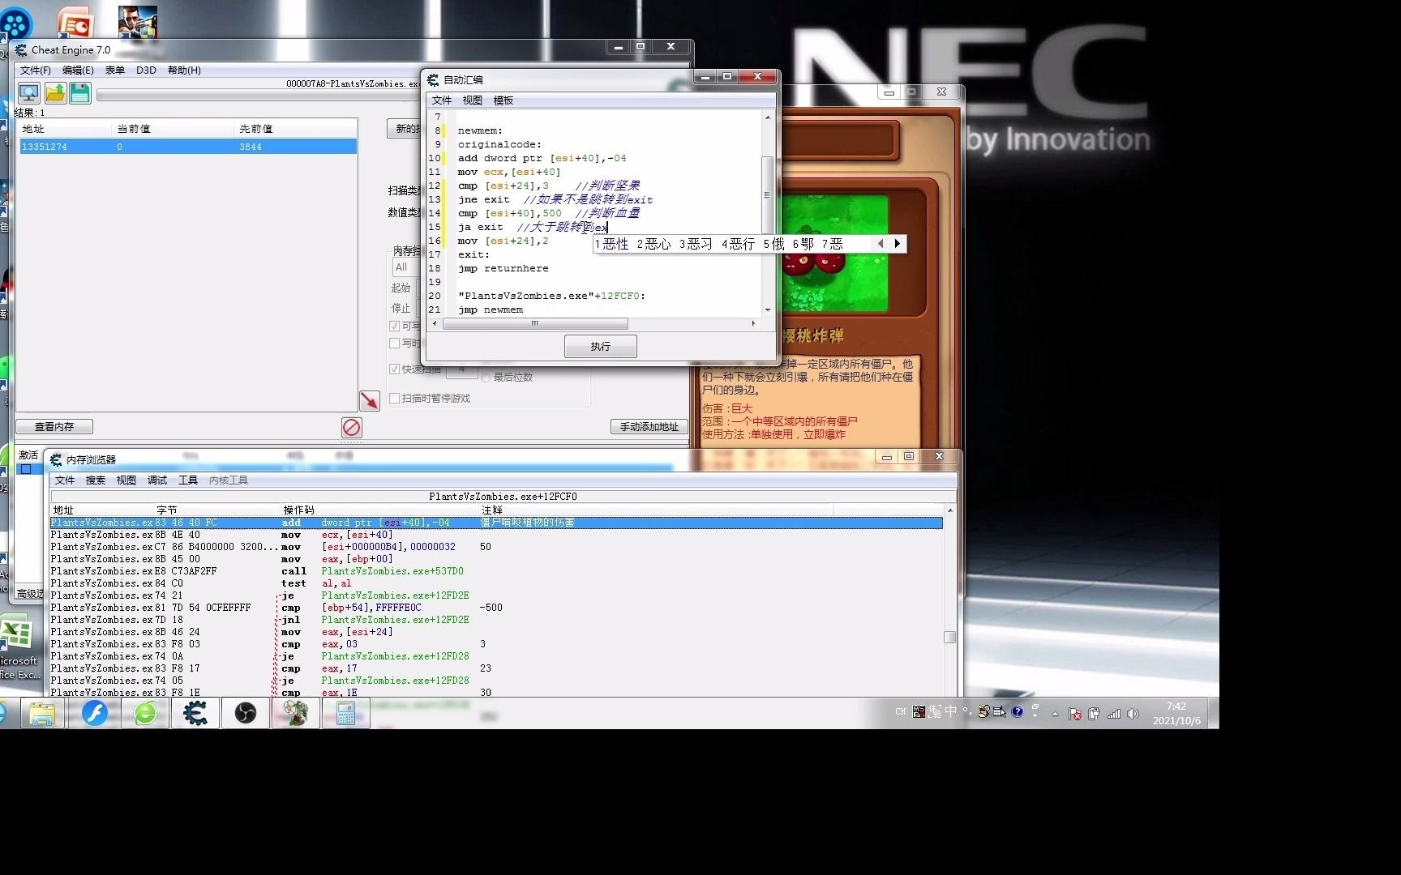Choose IME candidate 4 恶行
The width and height of the screenshot is (1401, 875).
tap(739, 244)
